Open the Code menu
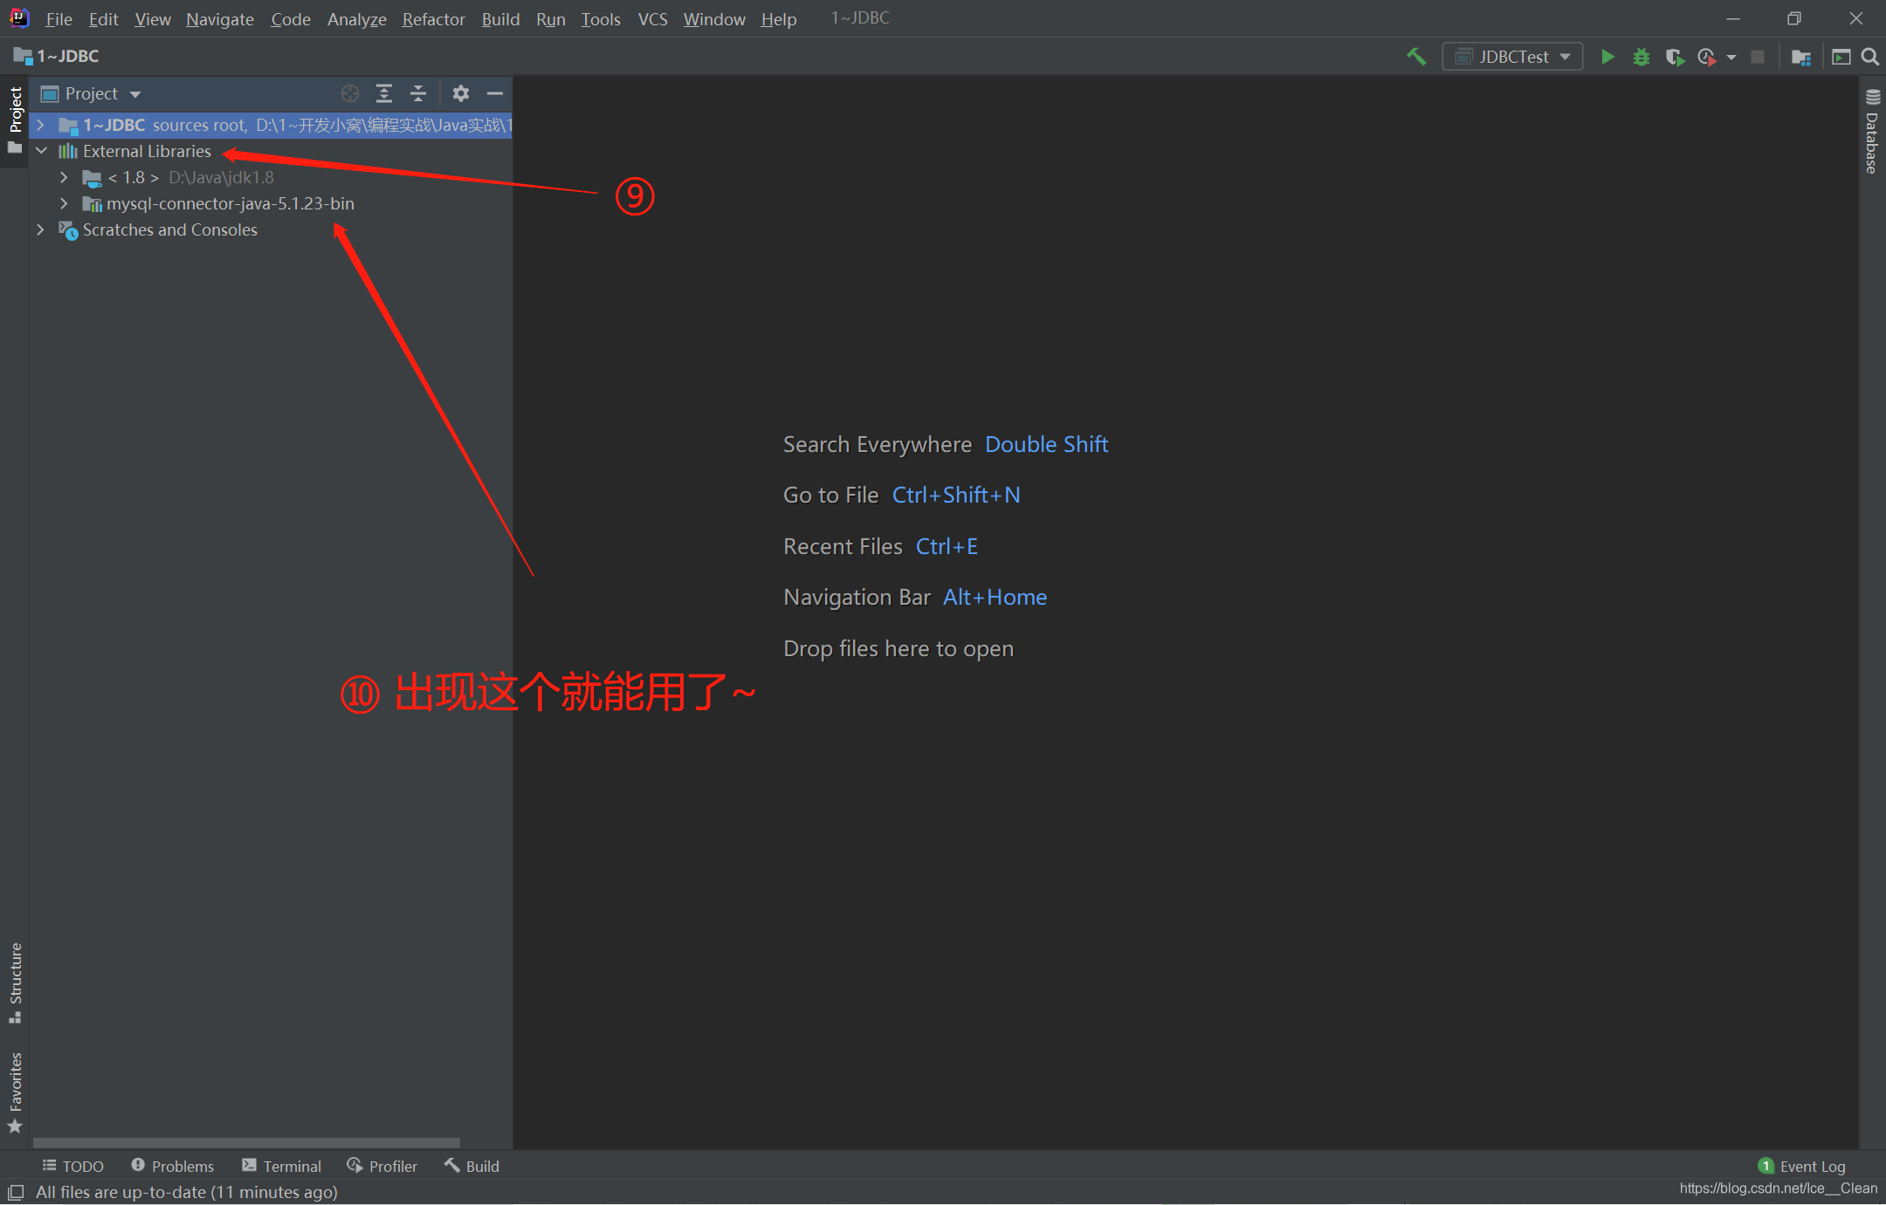The width and height of the screenshot is (1886, 1205). (291, 18)
